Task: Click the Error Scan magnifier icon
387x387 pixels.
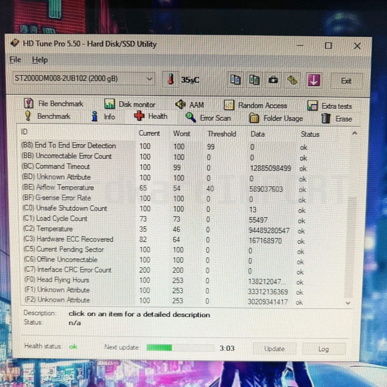Action: [191, 118]
